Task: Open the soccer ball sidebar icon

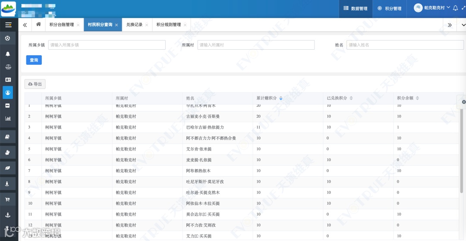Action: 8,38
